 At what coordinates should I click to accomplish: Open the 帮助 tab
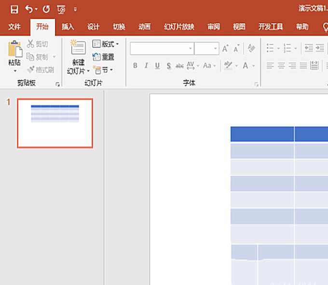pos(302,27)
